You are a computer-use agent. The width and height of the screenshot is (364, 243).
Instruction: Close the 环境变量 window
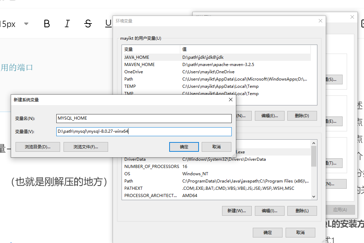point(320,21)
